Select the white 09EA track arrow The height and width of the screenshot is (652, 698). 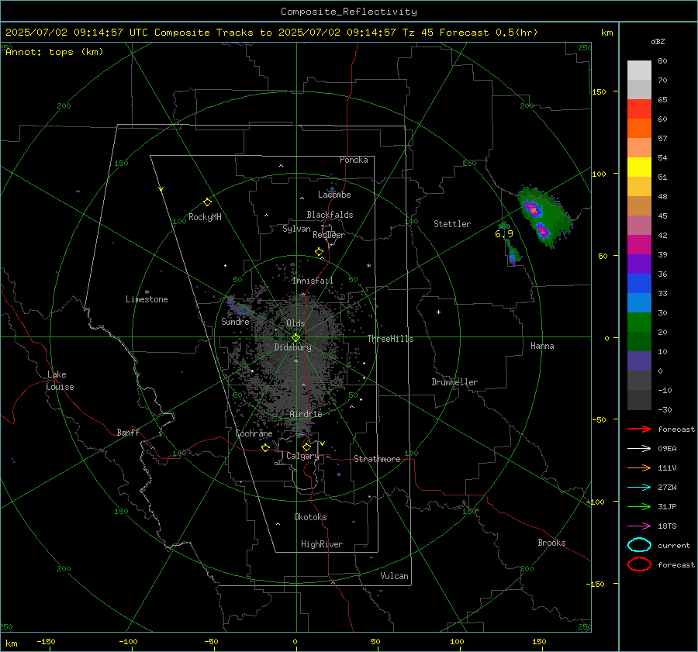click(x=639, y=449)
